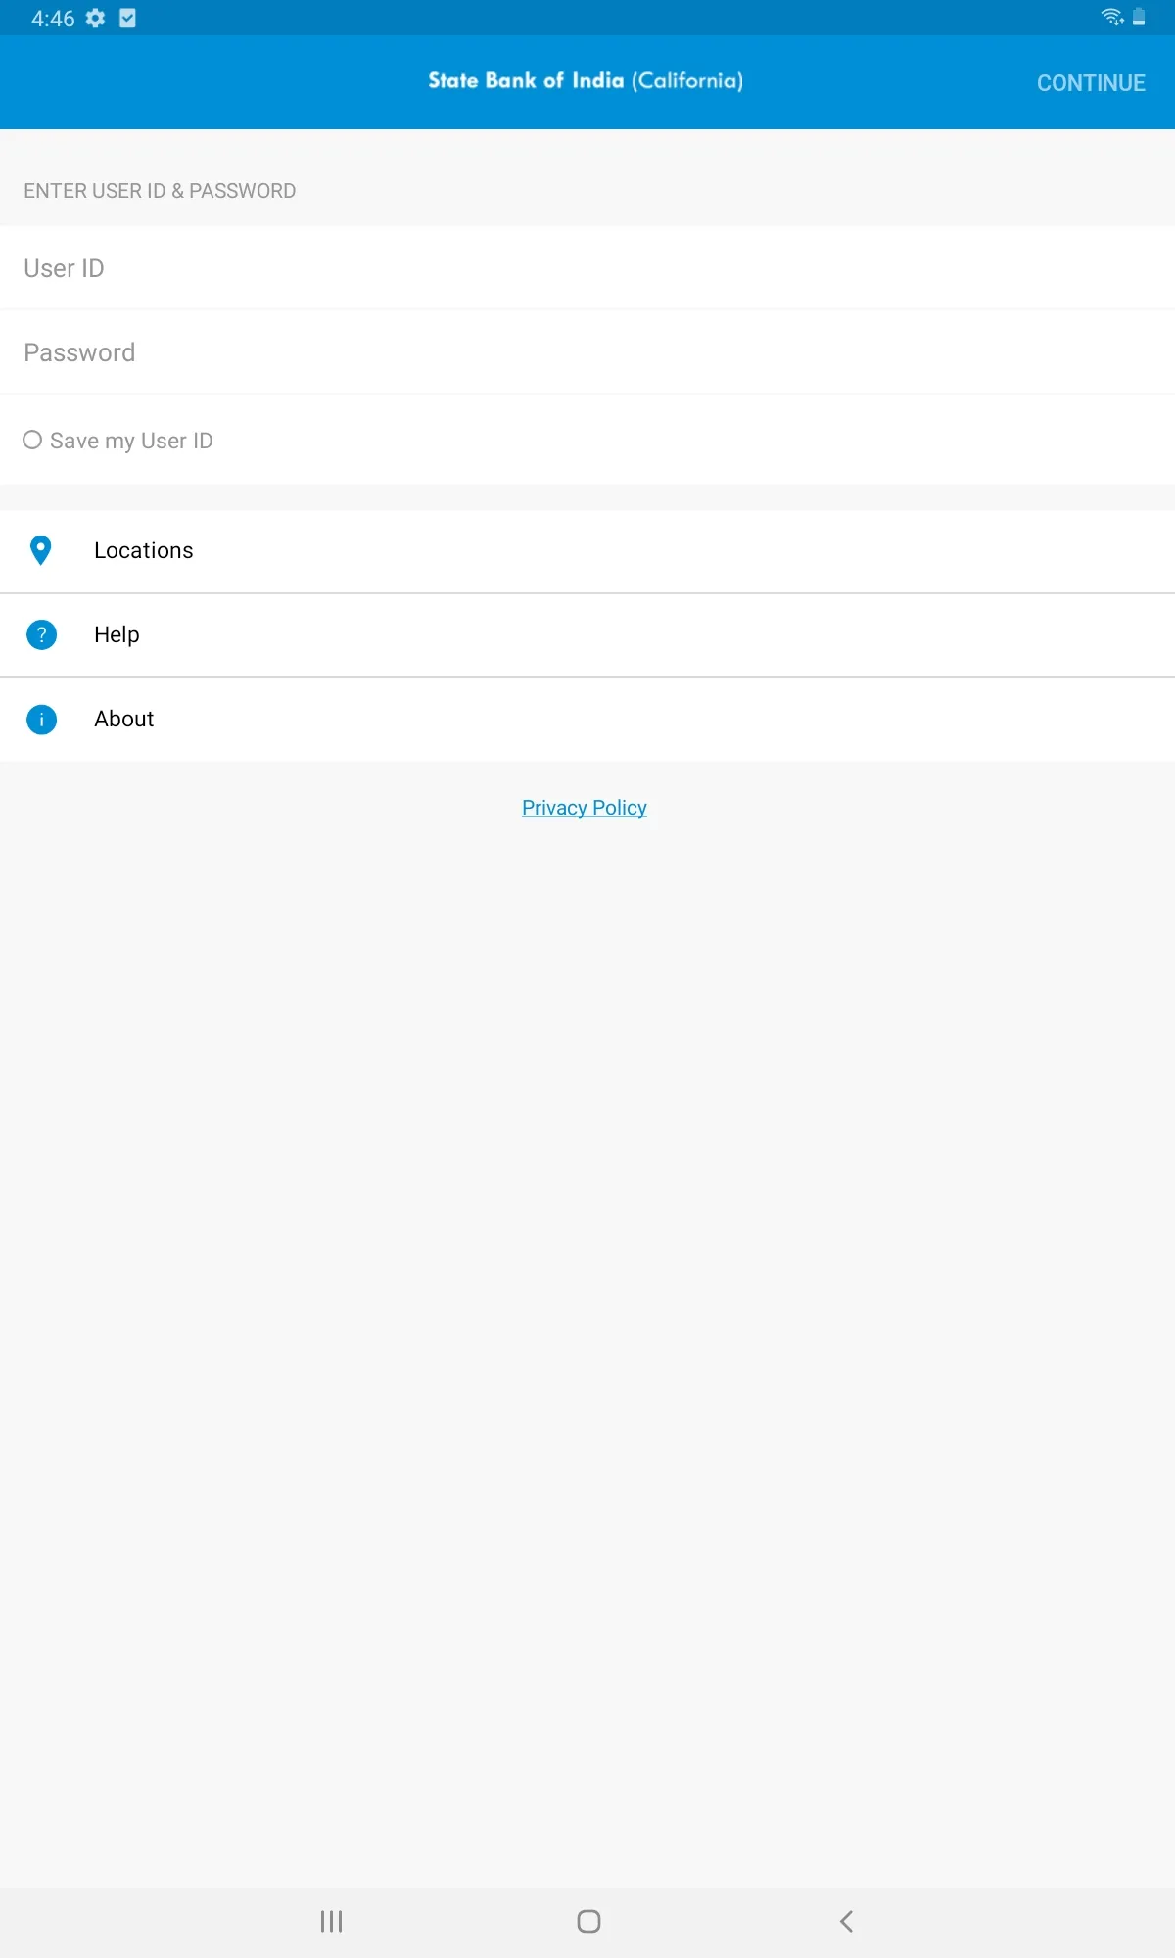Tap the battery status icon
Image resolution: width=1175 pixels, height=1958 pixels.
(1139, 17)
